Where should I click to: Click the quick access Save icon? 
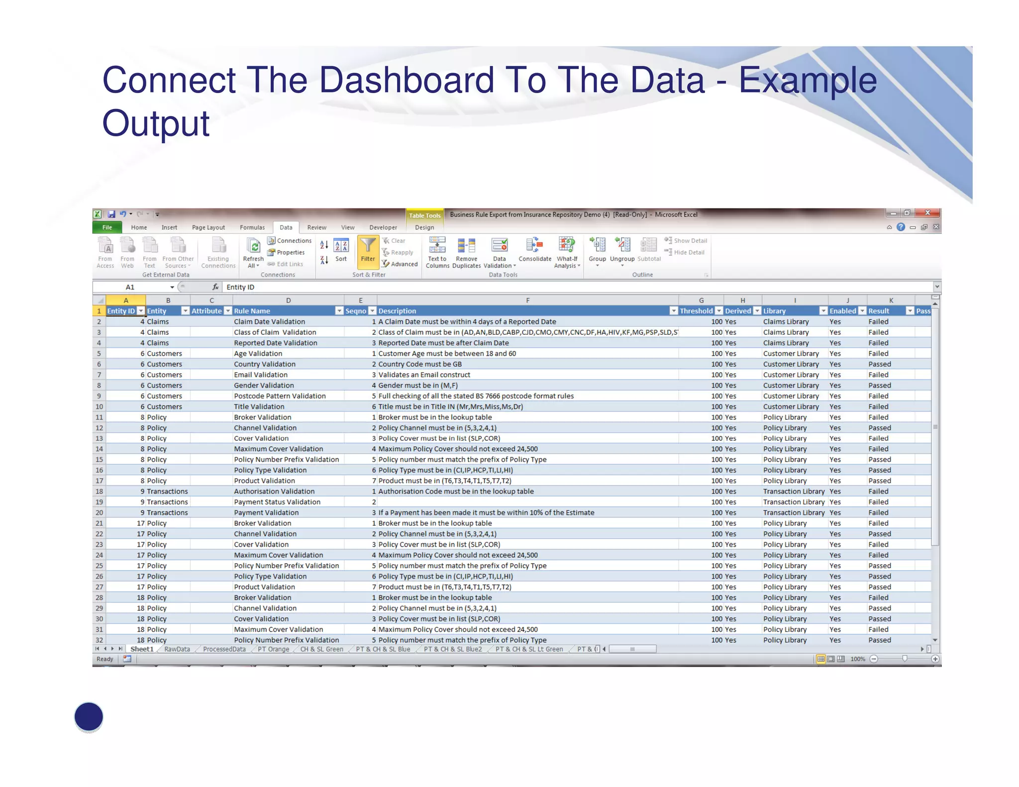click(x=111, y=214)
